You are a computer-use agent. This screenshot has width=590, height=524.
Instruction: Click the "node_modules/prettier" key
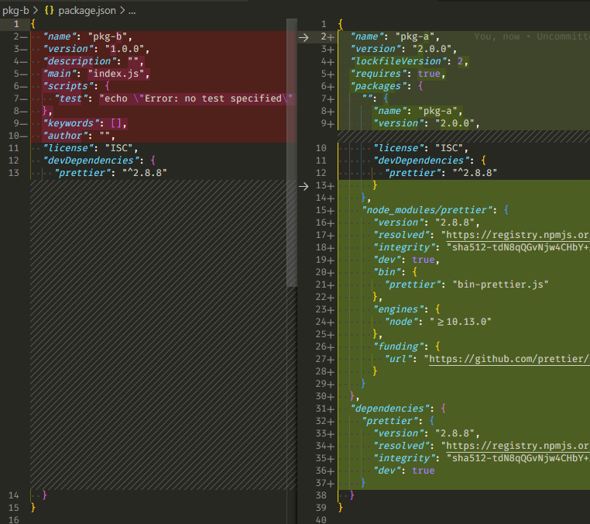click(427, 210)
